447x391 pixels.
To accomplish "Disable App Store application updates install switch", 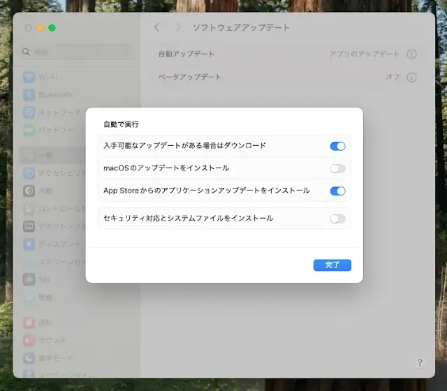I will point(338,191).
